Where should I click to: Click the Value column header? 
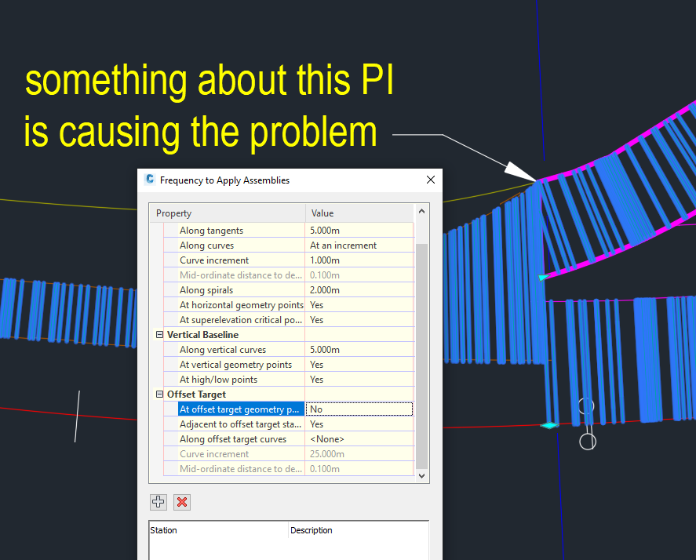coord(359,213)
